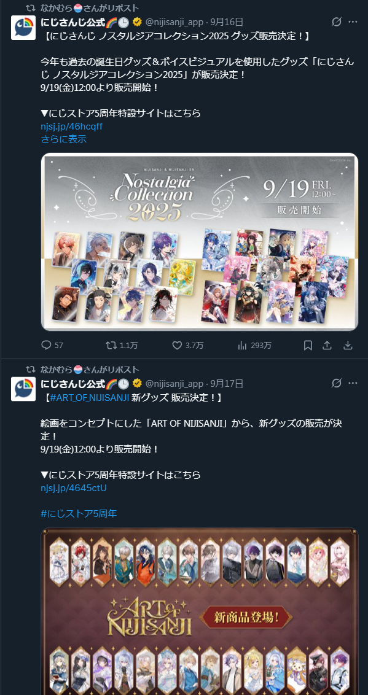Open にじさんじ公式 avatar on first post
The image size is (368, 695).
[x=23, y=28]
